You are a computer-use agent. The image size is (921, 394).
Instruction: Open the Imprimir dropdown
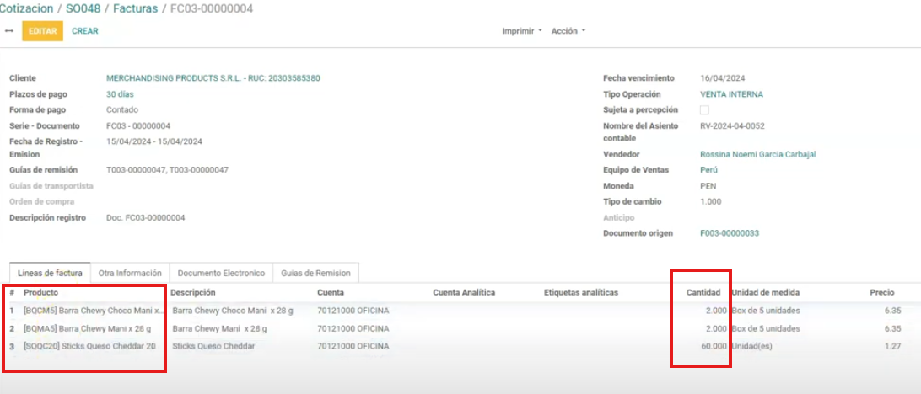click(x=521, y=31)
